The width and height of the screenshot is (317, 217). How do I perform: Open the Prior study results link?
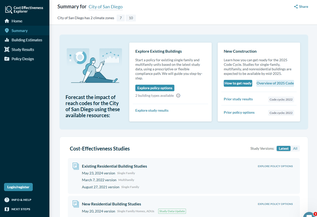(238, 99)
